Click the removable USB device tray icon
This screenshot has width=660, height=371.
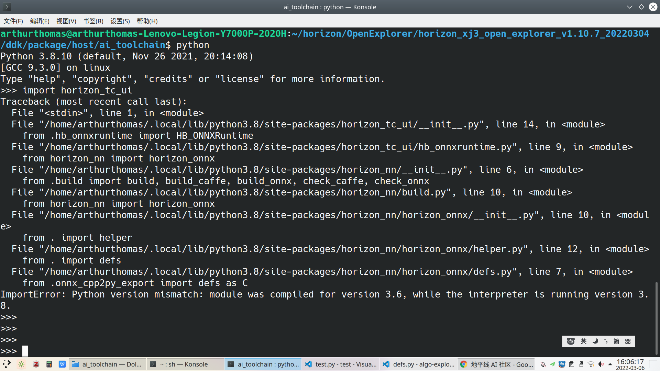point(581,364)
